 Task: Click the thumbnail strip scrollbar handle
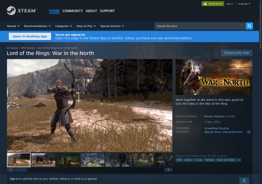(x=21, y=170)
